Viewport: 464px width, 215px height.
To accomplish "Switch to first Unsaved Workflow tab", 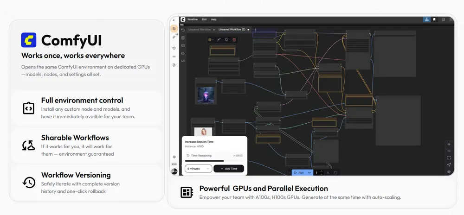I will pos(200,29).
